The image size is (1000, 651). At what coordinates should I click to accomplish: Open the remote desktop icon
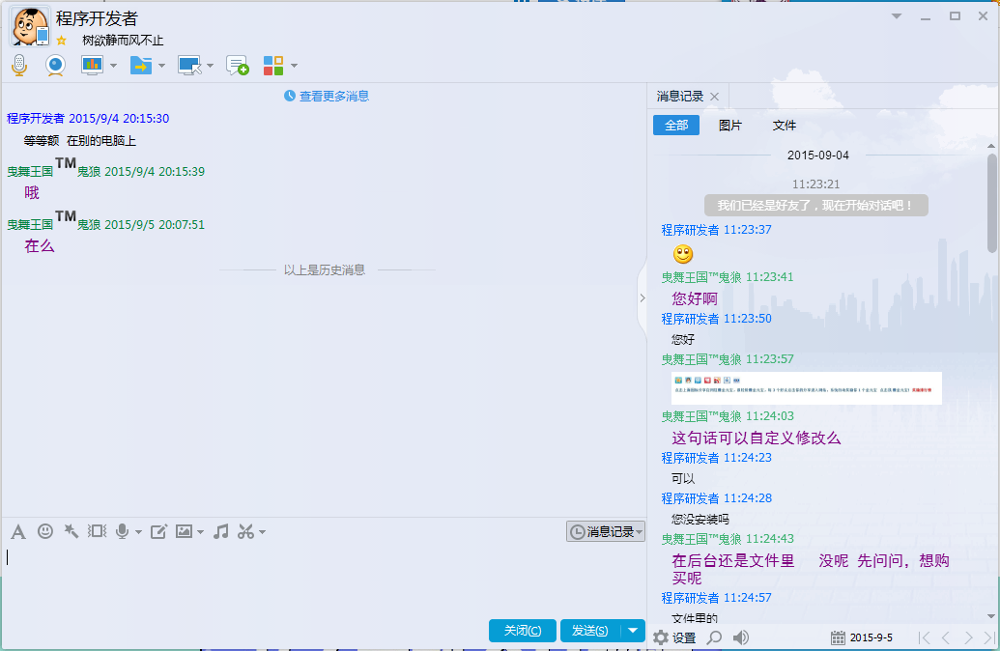click(189, 65)
